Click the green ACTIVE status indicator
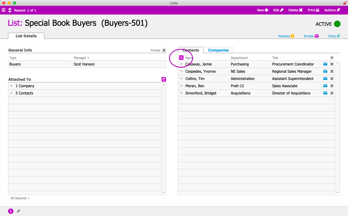The image size is (348, 216). click(x=337, y=24)
